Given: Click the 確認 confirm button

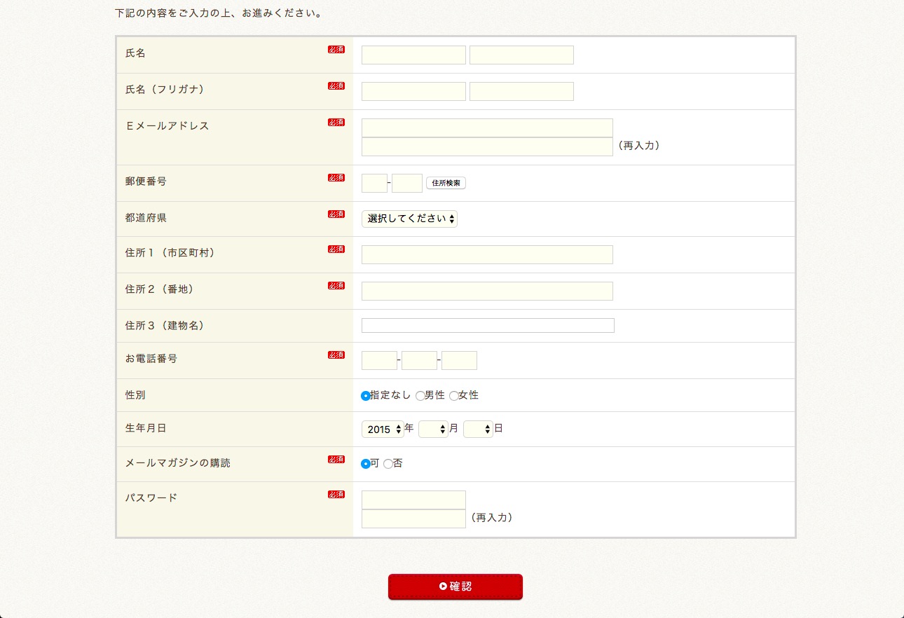Looking at the screenshot, I should pyautogui.click(x=455, y=586).
